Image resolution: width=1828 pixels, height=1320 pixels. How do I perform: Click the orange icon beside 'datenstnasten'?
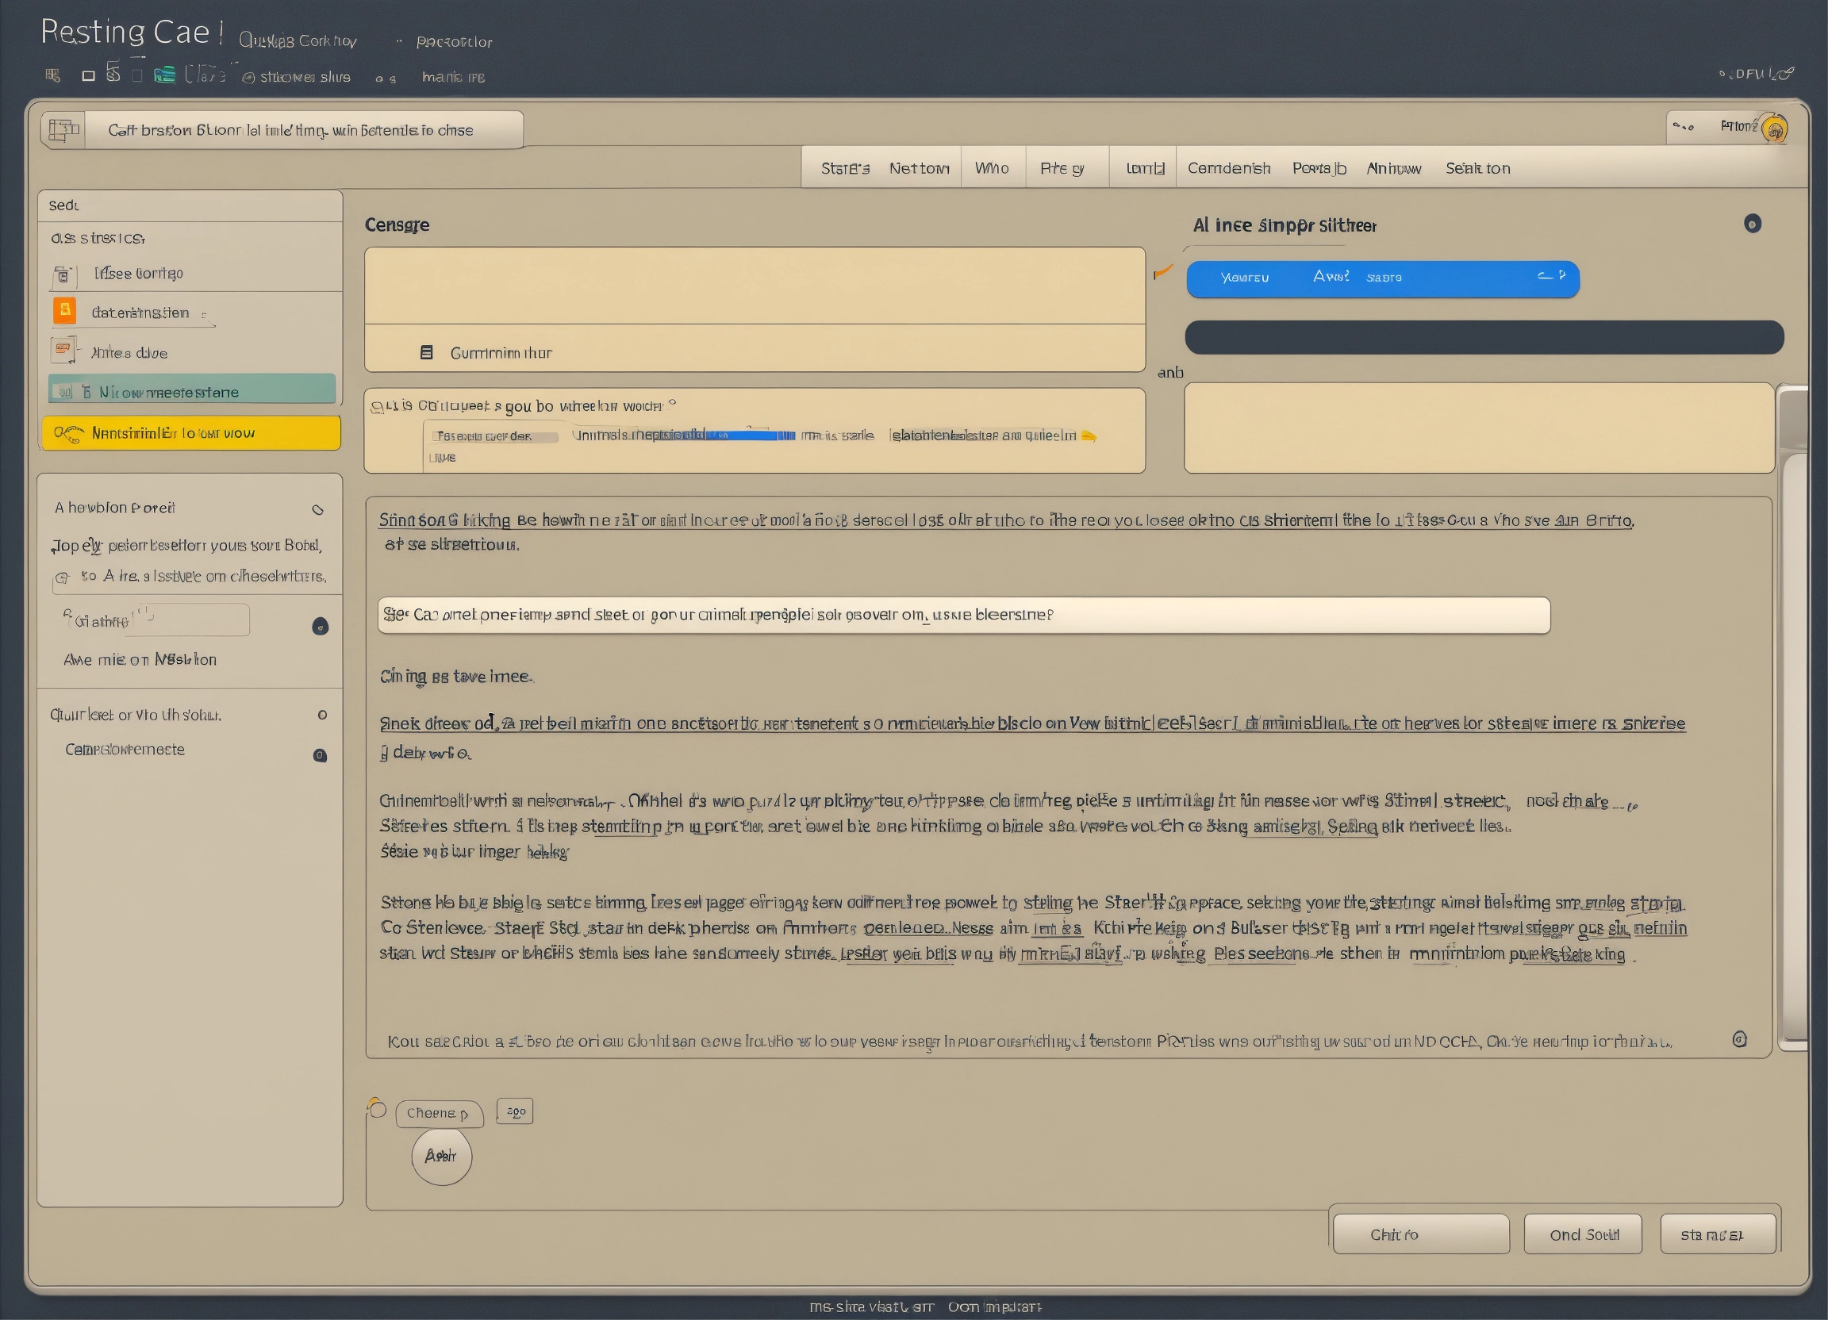click(64, 311)
